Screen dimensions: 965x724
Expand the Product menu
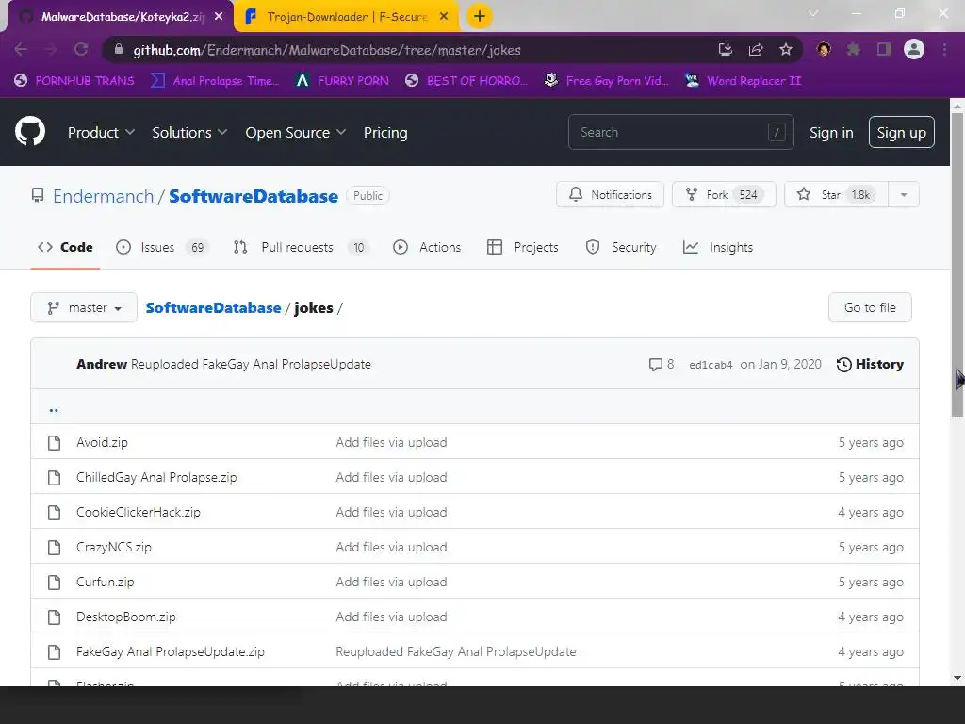click(101, 132)
